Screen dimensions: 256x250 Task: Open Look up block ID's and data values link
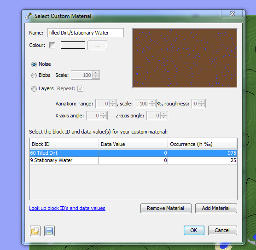tap(67, 208)
